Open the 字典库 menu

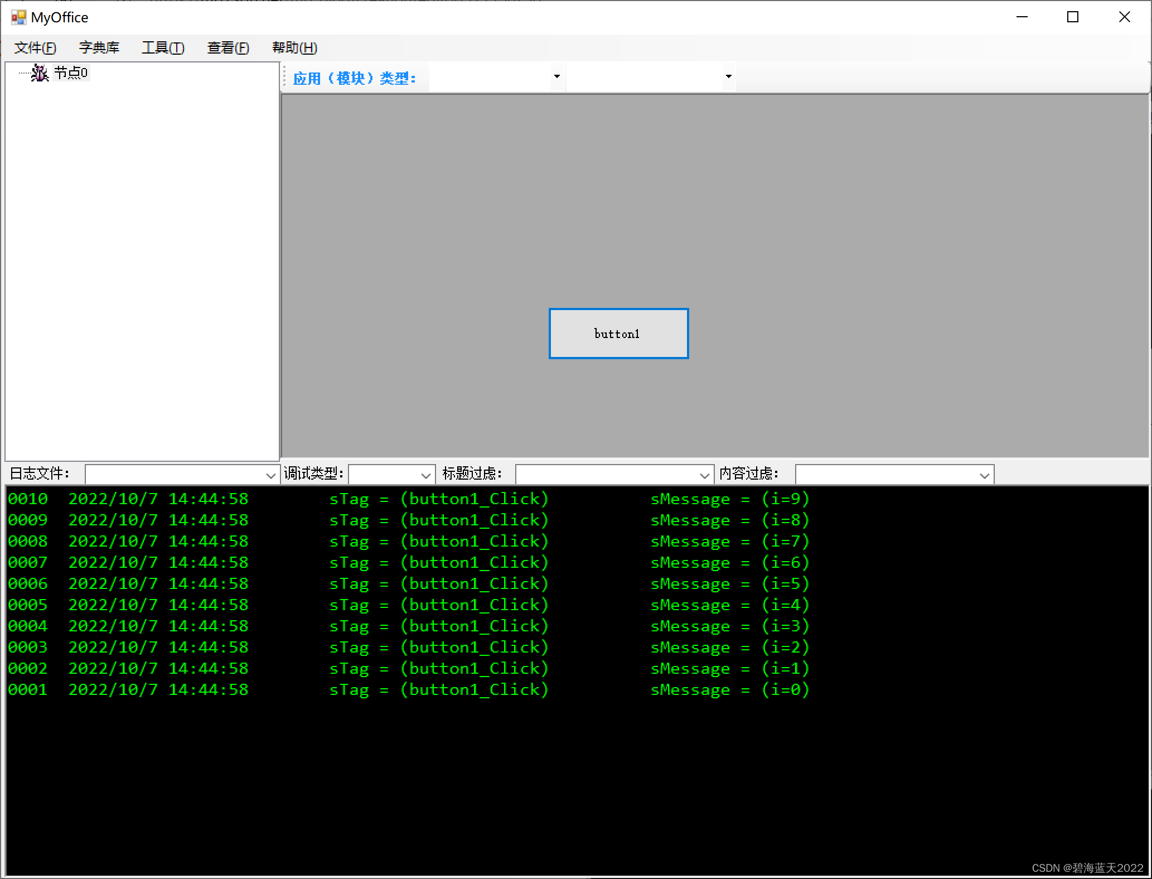pos(99,48)
